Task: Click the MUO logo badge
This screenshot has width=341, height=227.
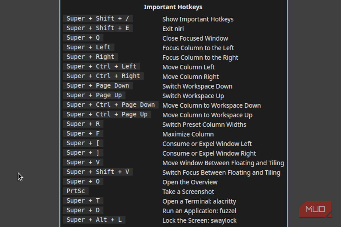Action: tap(315, 209)
